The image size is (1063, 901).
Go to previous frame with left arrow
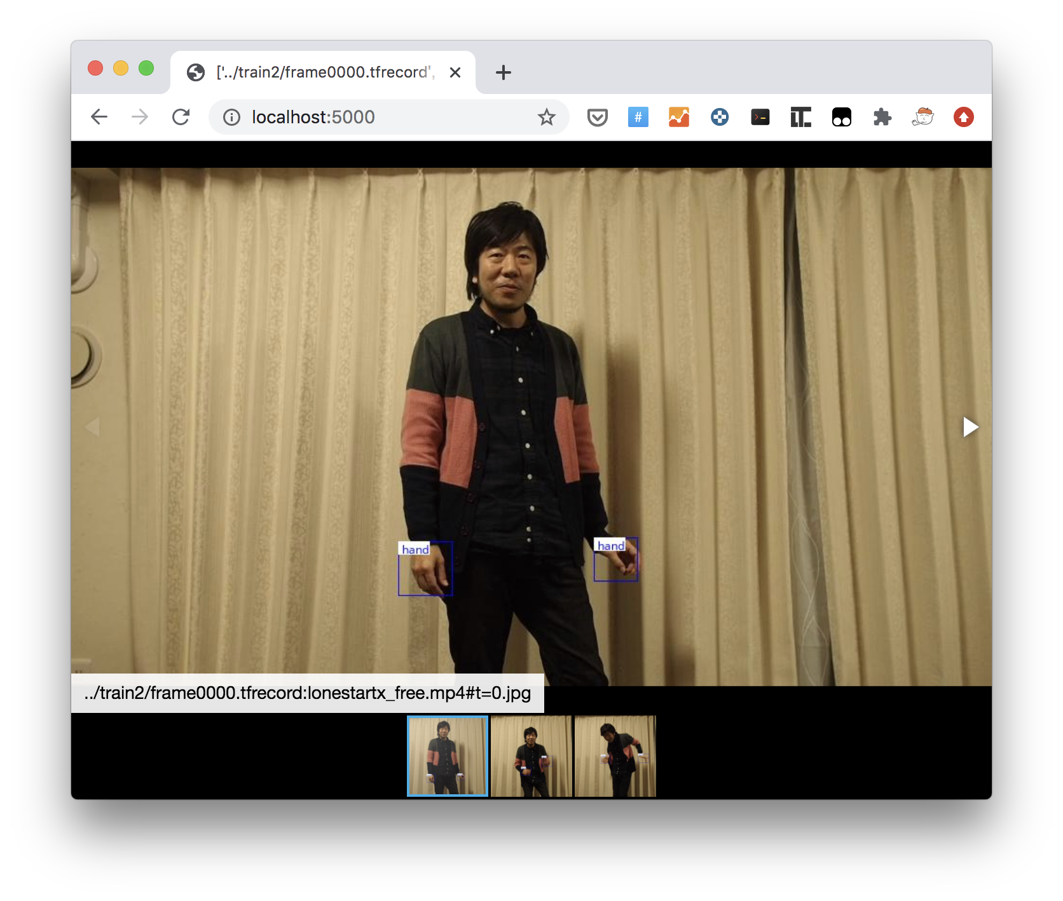tap(93, 427)
